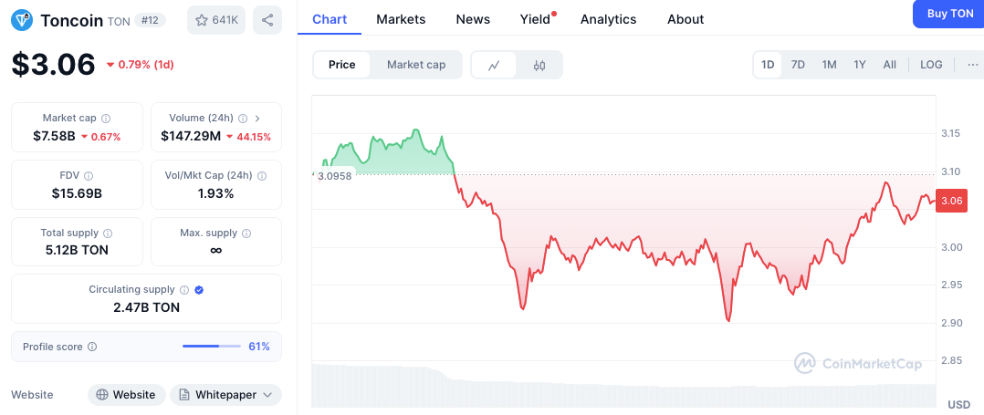Switch chart to Market cap view
Image resolution: width=984 pixels, height=415 pixels.
tap(416, 65)
